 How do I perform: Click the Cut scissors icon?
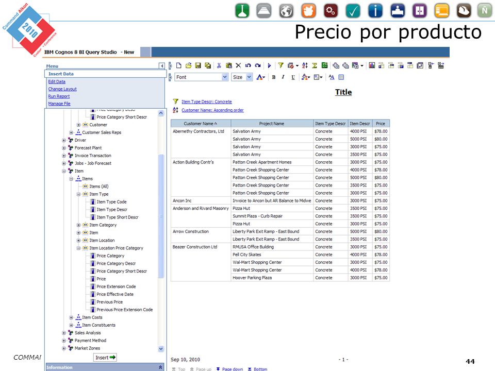click(219, 65)
